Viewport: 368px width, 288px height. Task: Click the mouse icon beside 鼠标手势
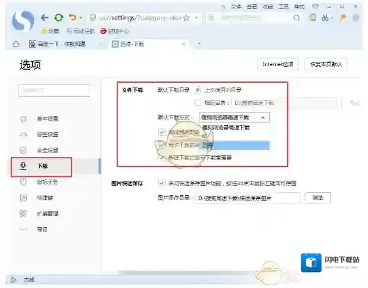23,181
